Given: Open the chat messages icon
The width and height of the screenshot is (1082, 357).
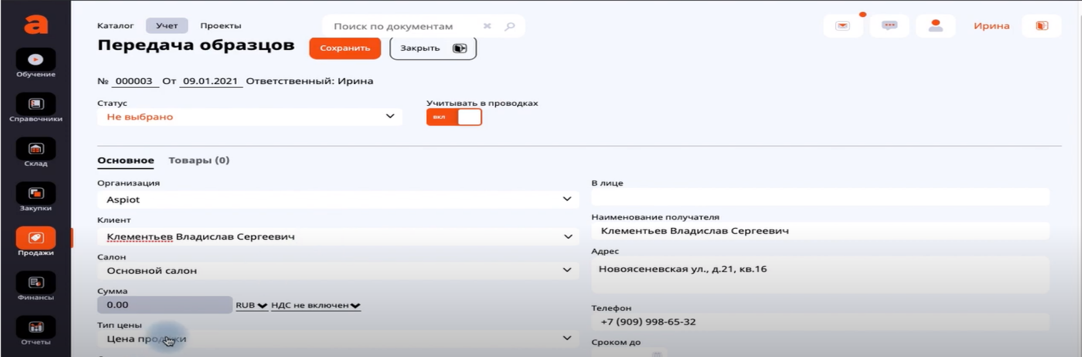Looking at the screenshot, I should point(889,26).
